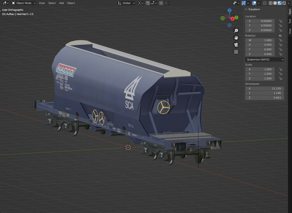Open gizmo options dropdown arrow
Screen dimensions: 292x213
tap(248, 3)
